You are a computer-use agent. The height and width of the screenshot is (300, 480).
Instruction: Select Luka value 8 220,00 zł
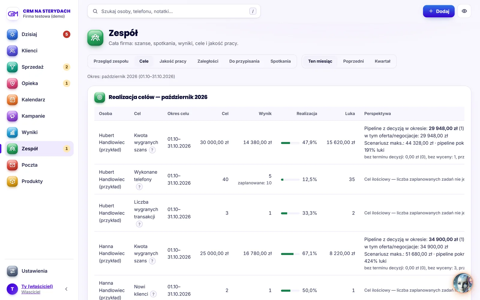click(x=342, y=253)
